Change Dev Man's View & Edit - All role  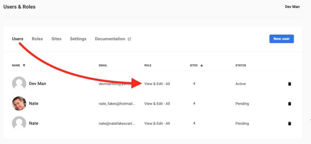157,84
